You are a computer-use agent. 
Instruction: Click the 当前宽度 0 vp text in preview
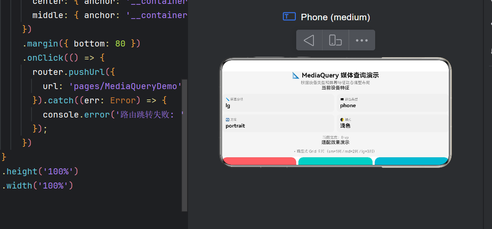click(x=335, y=137)
